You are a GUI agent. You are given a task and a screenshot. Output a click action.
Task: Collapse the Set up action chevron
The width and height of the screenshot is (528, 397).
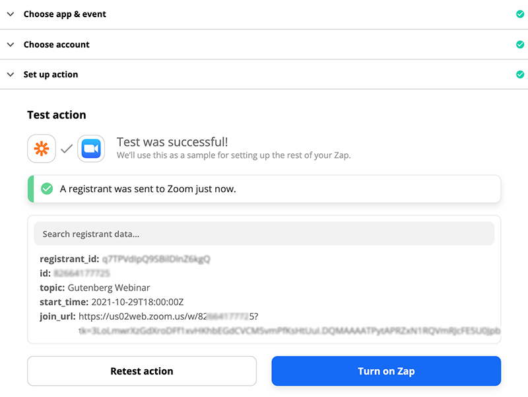tap(11, 75)
